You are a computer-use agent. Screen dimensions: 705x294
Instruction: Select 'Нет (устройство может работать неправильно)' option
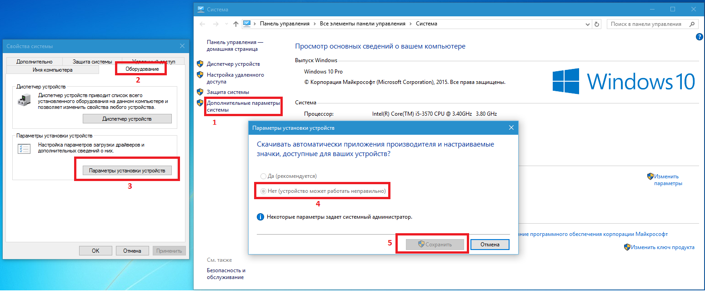coord(323,191)
